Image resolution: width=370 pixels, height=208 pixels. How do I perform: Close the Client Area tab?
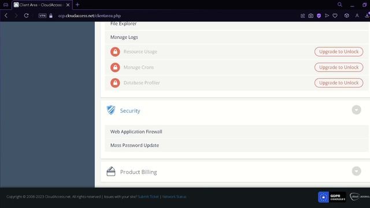(68, 5)
